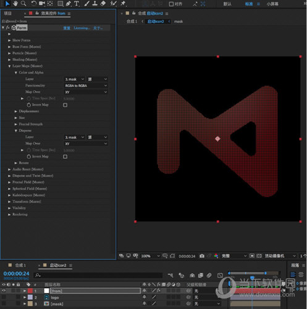Select the 启动icon2 timeline tab

(x=58, y=265)
